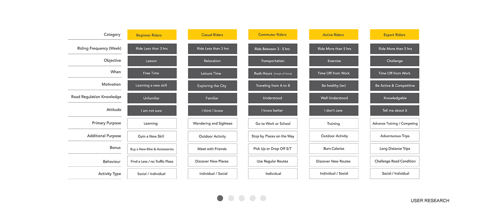Click the 'Rush Hours (most of time)' cell
Image resolution: width=482 pixels, height=220 pixels.
(x=273, y=73)
